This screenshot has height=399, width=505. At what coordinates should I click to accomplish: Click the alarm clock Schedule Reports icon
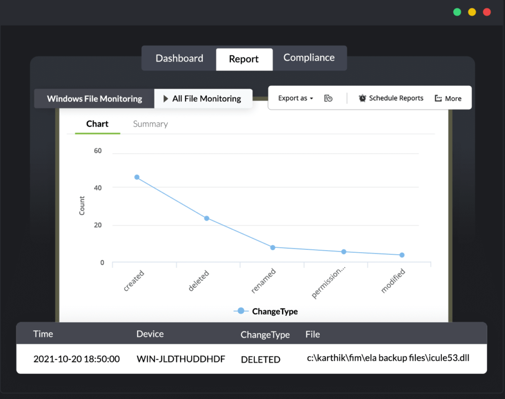pos(362,98)
